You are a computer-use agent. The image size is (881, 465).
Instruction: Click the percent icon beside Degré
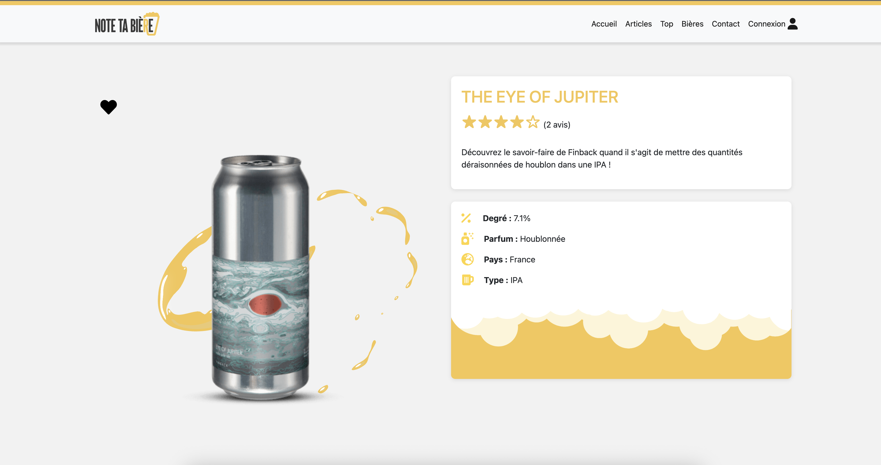[x=466, y=218]
